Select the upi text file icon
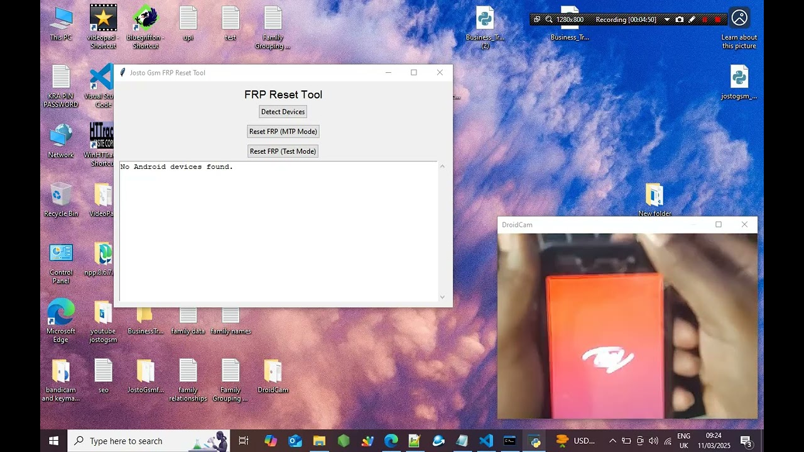 click(188, 24)
